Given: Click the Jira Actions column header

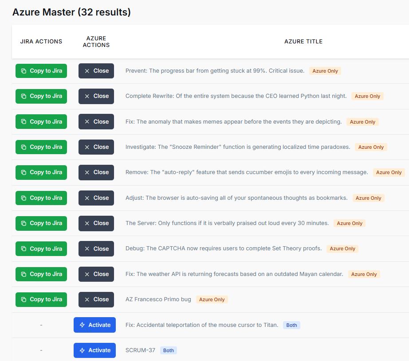Looking at the screenshot, I should (41, 42).
